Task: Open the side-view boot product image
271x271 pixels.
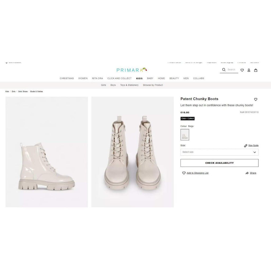Action: 47,152
